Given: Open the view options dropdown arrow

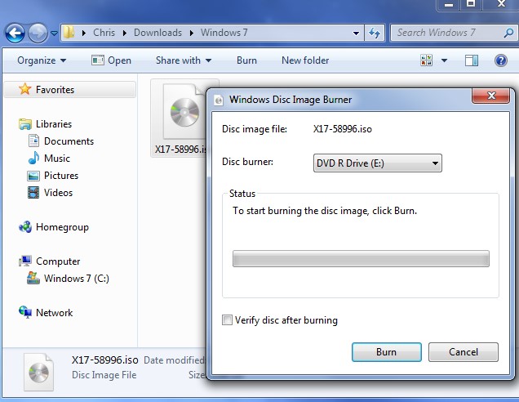Looking at the screenshot, I should [x=444, y=60].
